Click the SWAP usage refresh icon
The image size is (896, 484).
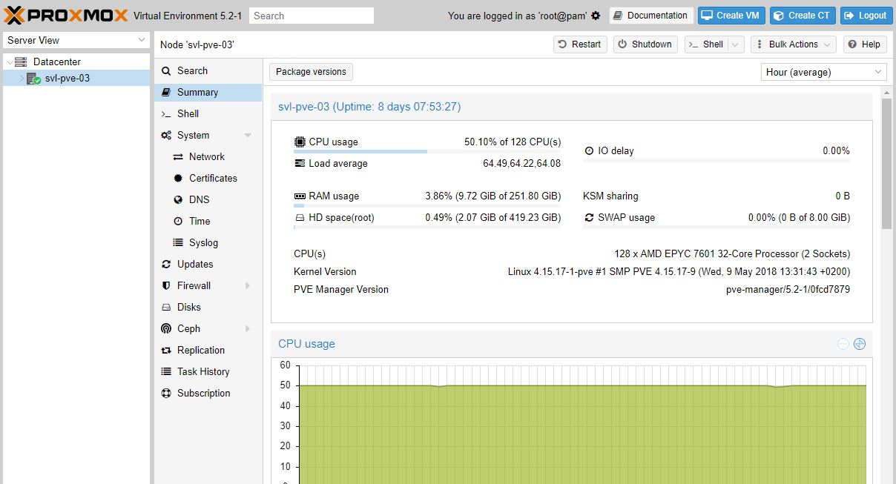click(589, 218)
